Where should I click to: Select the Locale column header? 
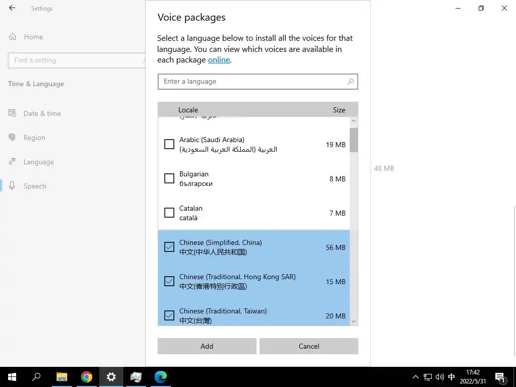pos(188,110)
